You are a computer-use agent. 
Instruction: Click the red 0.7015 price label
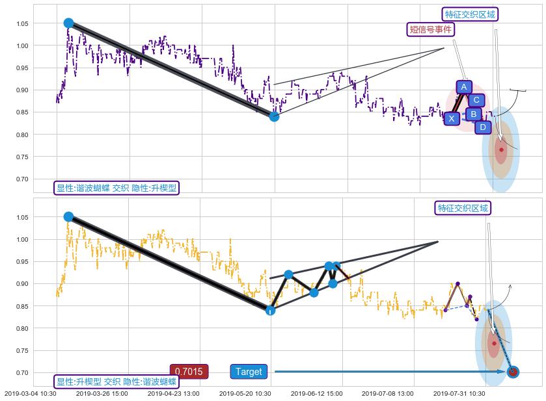point(189,372)
